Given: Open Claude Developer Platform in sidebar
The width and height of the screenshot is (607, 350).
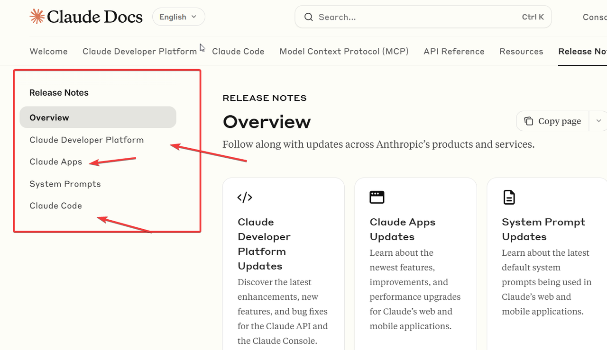Looking at the screenshot, I should (x=86, y=140).
